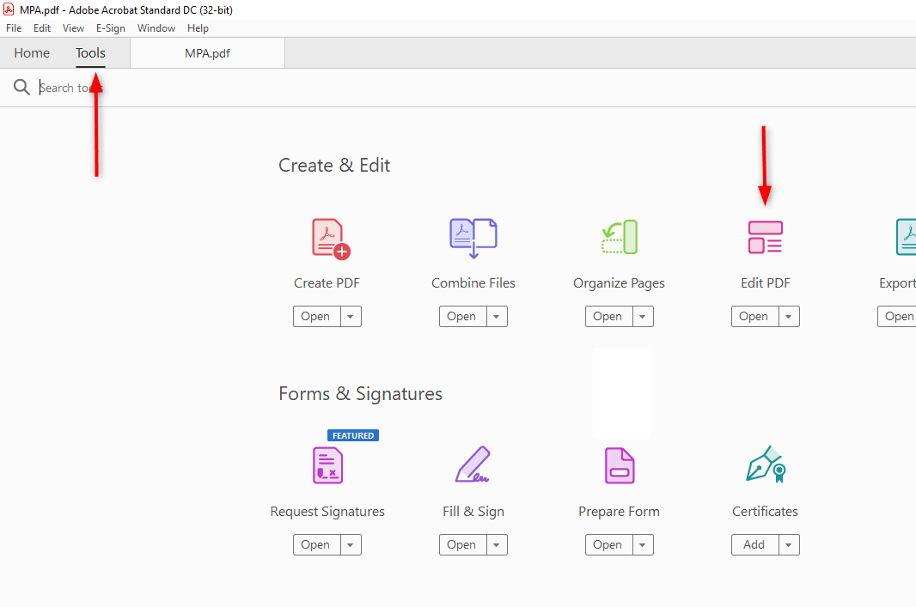
Task: Expand the Fill & Sign Open dropdown arrow
Action: tap(497, 544)
